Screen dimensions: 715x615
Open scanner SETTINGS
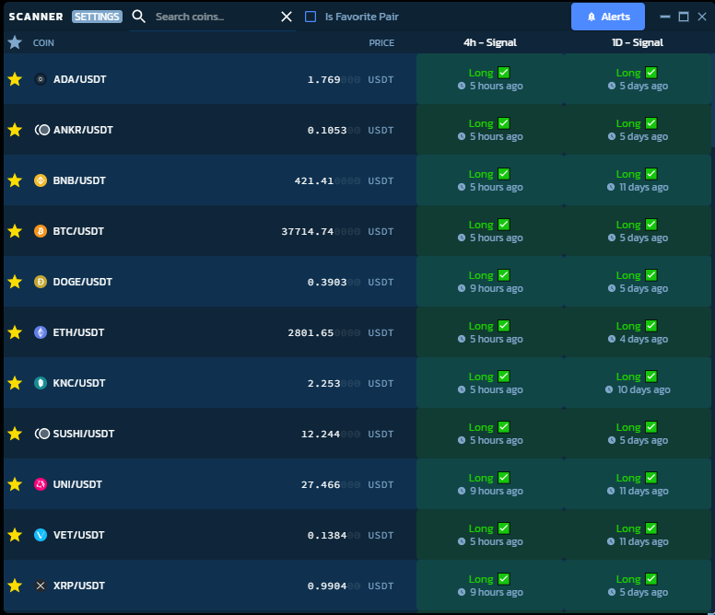(x=97, y=17)
